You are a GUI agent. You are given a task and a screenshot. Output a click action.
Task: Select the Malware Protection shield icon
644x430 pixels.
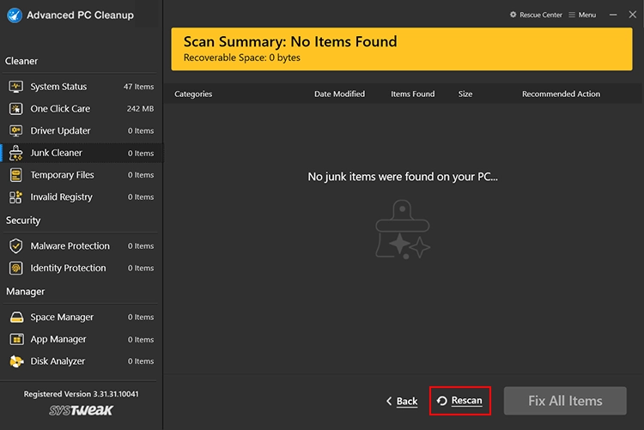pos(15,246)
